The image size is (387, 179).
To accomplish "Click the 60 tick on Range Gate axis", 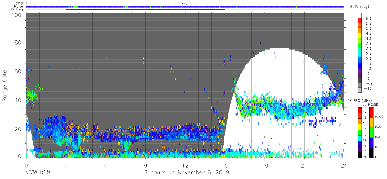I will [x=18, y=71].
